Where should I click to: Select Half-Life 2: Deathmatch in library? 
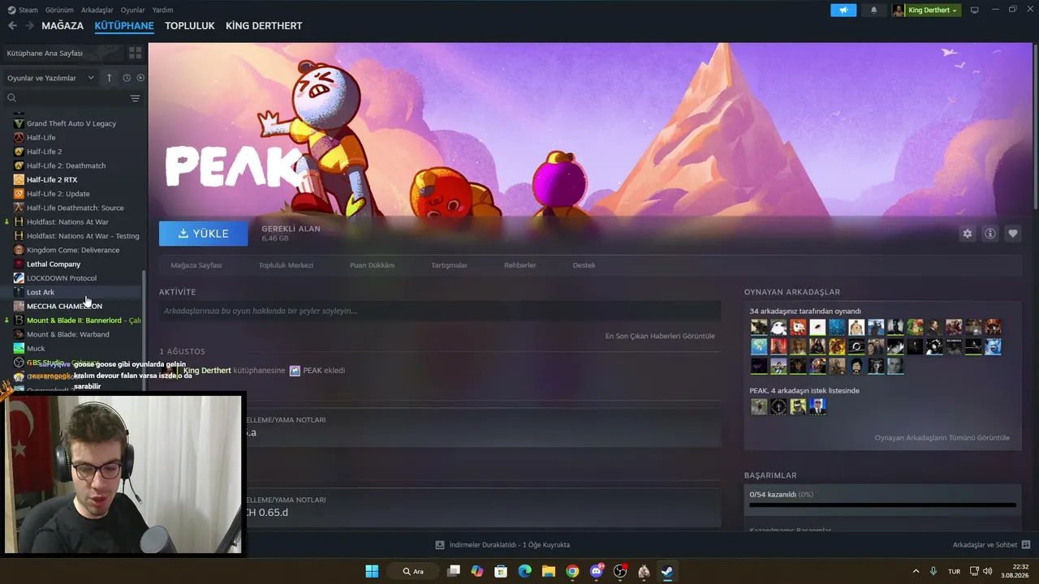(x=66, y=165)
